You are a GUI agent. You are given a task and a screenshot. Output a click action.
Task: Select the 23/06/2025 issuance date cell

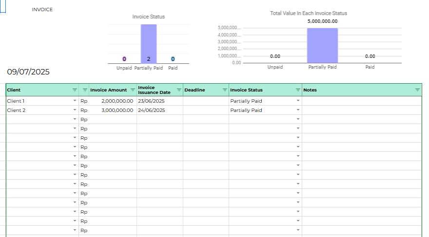tap(160, 101)
